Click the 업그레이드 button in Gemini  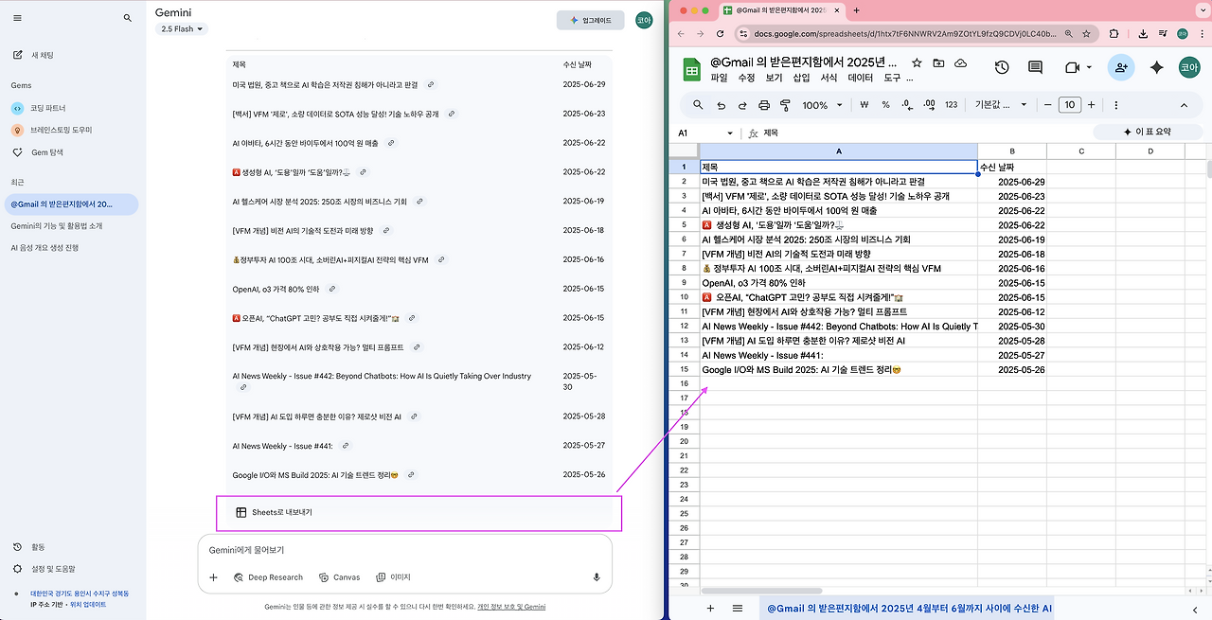(x=590, y=20)
